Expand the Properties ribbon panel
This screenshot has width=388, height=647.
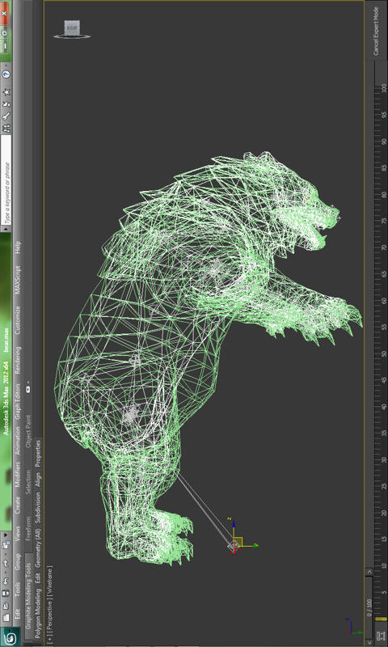pyautogui.click(x=38, y=454)
